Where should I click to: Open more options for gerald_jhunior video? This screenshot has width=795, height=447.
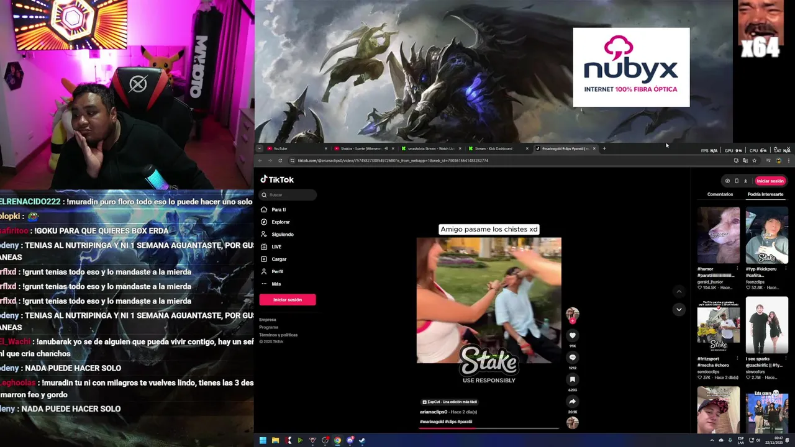pos(737,269)
